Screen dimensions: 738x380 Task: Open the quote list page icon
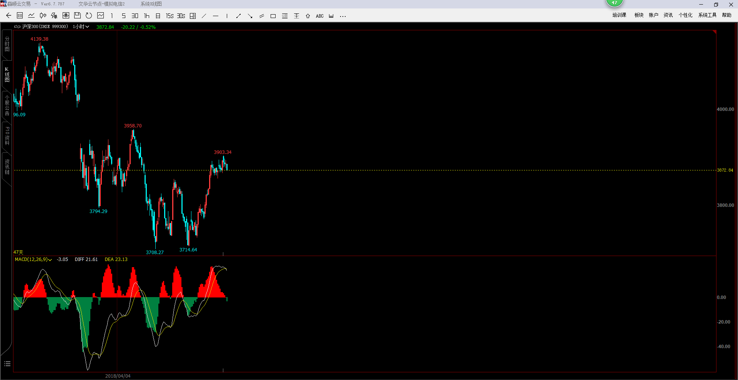(20, 16)
